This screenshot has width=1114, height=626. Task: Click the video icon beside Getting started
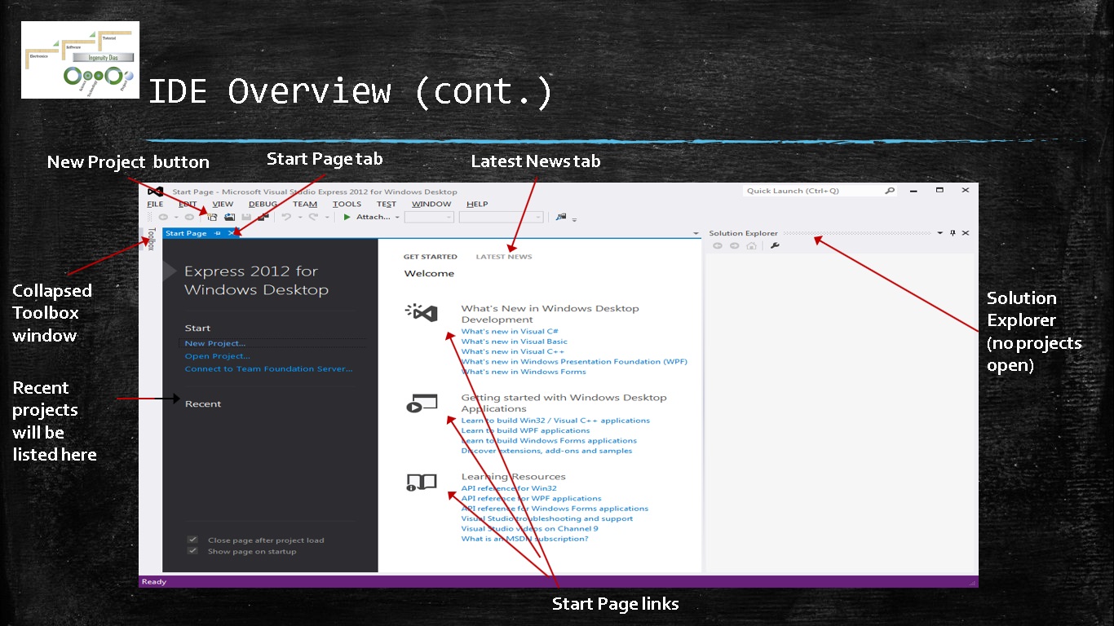(422, 403)
